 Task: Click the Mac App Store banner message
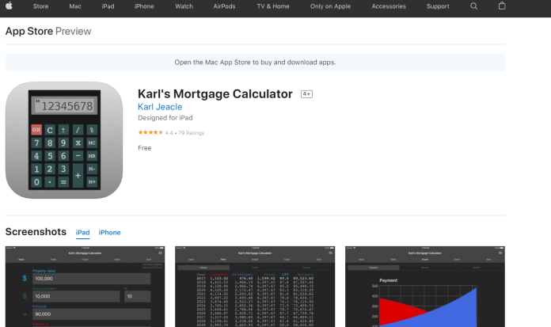click(x=255, y=63)
